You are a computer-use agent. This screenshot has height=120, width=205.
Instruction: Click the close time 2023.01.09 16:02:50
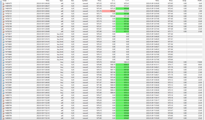point(153,78)
